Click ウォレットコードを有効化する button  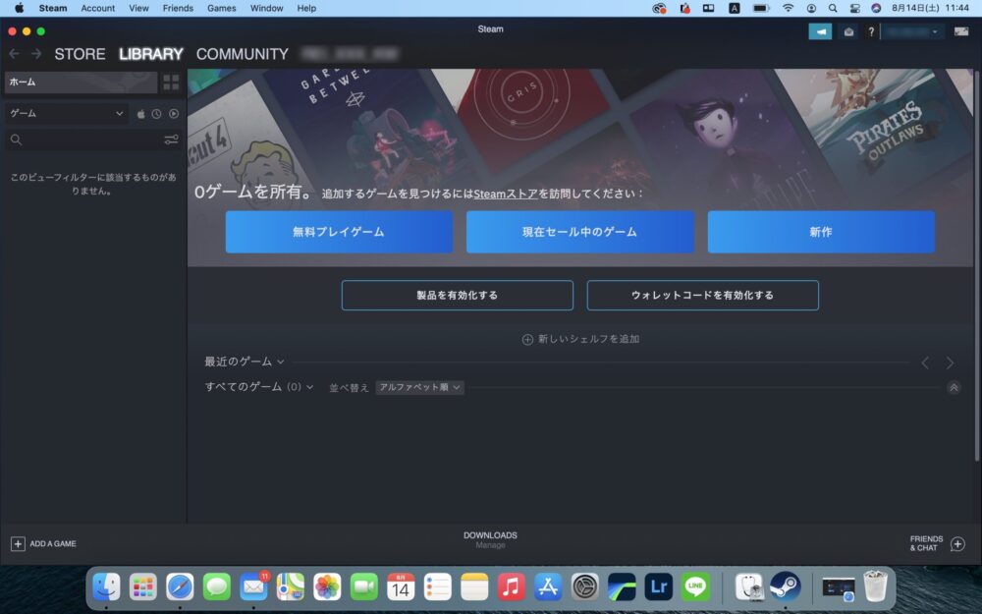pos(703,295)
